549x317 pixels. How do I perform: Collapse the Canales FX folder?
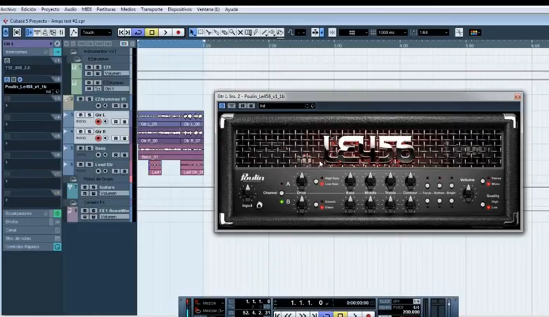(x=74, y=203)
